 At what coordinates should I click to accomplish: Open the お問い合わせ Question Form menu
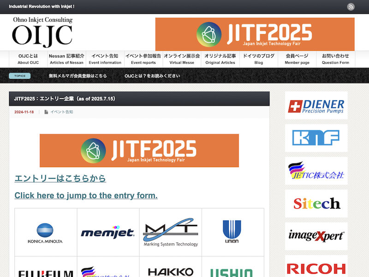pos(336,59)
